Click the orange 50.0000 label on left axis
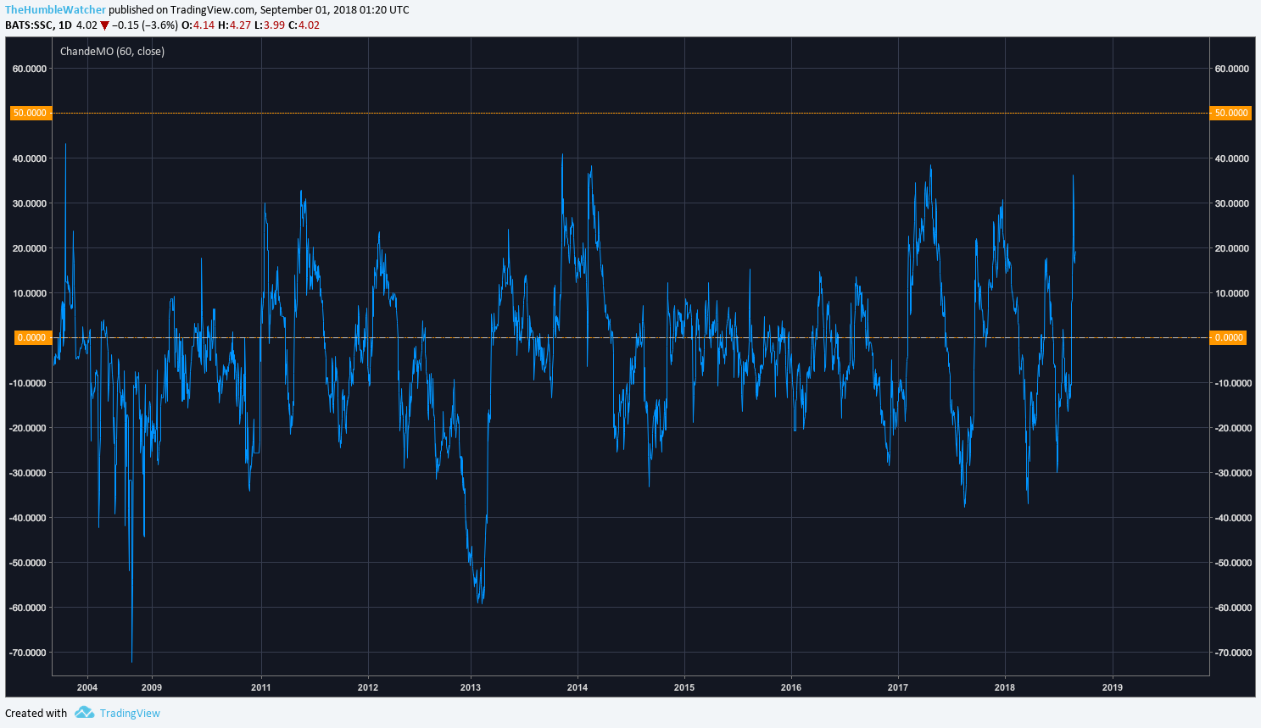 click(x=31, y=113)
